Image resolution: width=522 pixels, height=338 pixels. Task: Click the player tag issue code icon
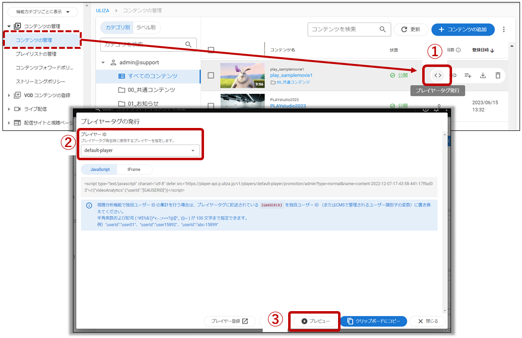coord(438,75)
